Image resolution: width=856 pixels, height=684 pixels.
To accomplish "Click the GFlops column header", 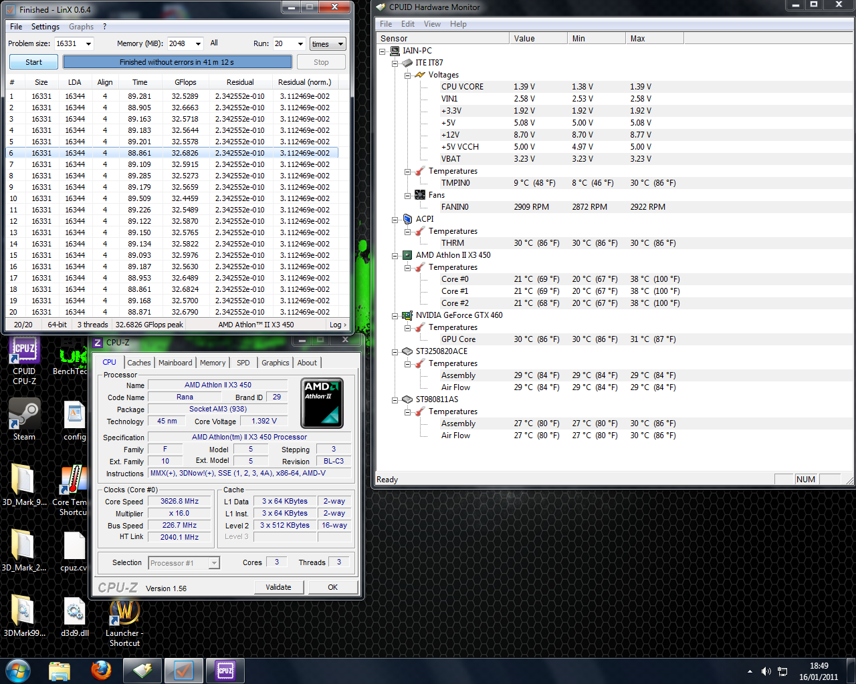I will (185, 82).
